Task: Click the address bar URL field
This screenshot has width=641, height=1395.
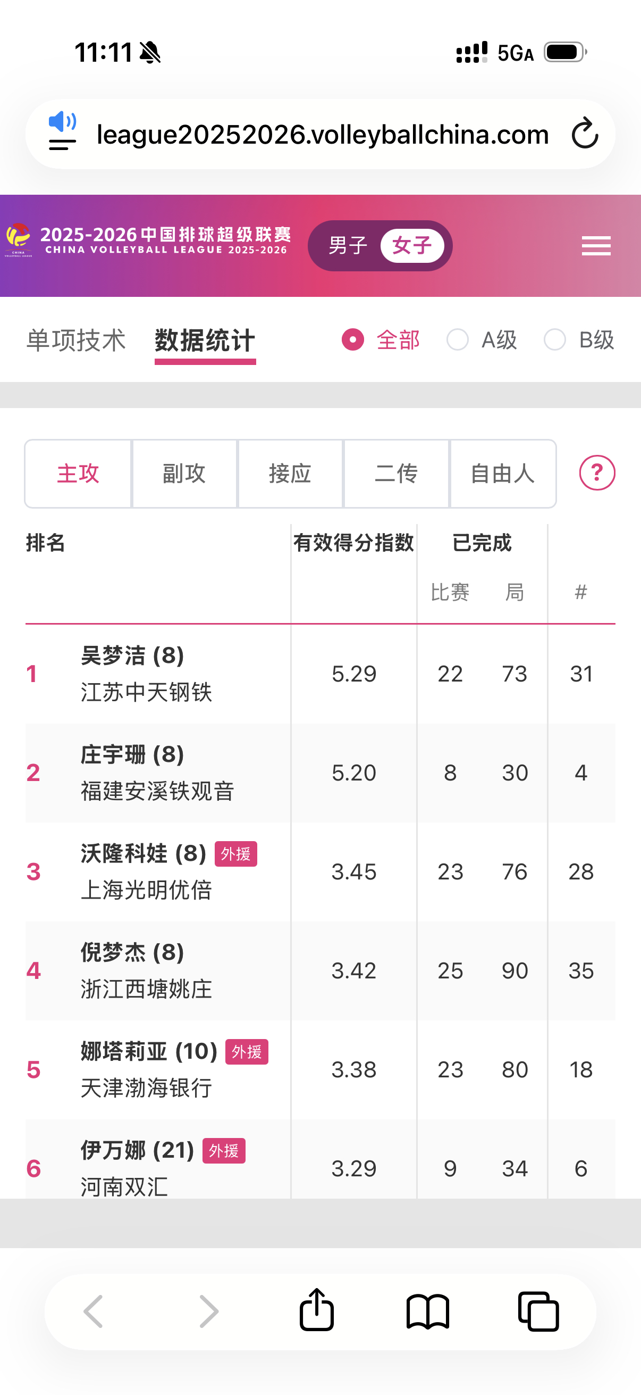Action: click(322, 134)
